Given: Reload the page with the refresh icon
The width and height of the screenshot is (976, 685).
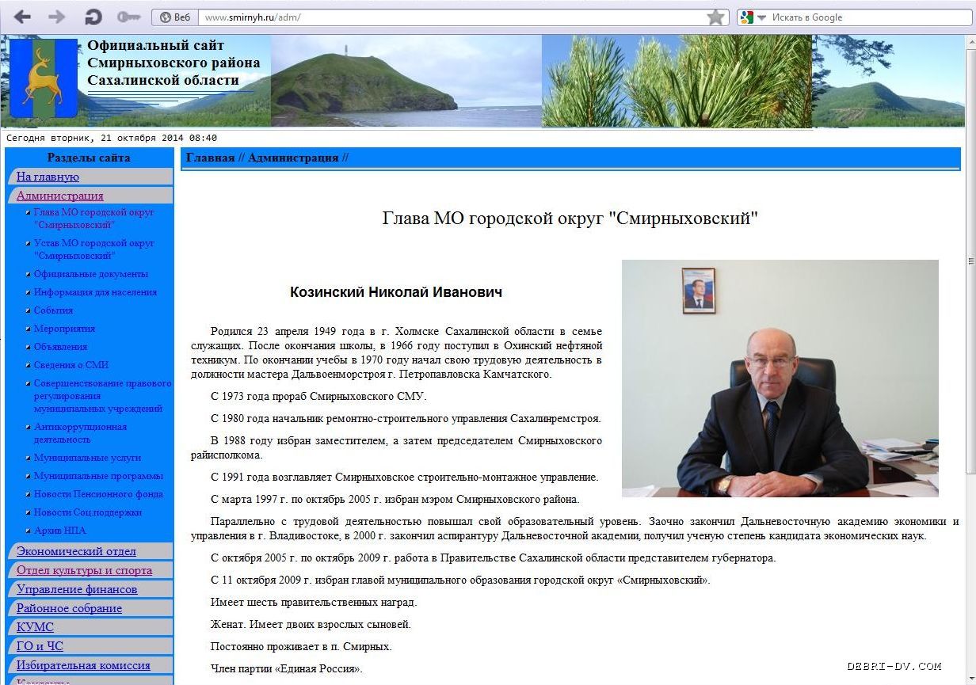Looking at the screenshot, I should click(x=93, y=17).
